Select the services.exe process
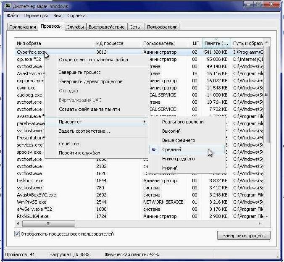 (x=30, y=145)
